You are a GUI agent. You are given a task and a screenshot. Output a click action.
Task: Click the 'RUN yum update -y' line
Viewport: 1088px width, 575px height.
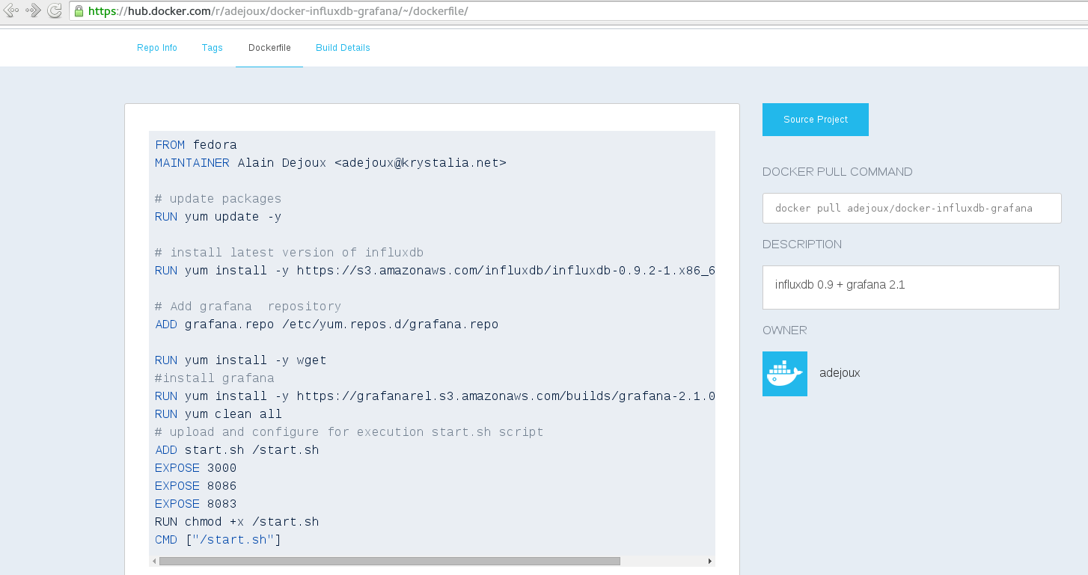coord(218,217)
